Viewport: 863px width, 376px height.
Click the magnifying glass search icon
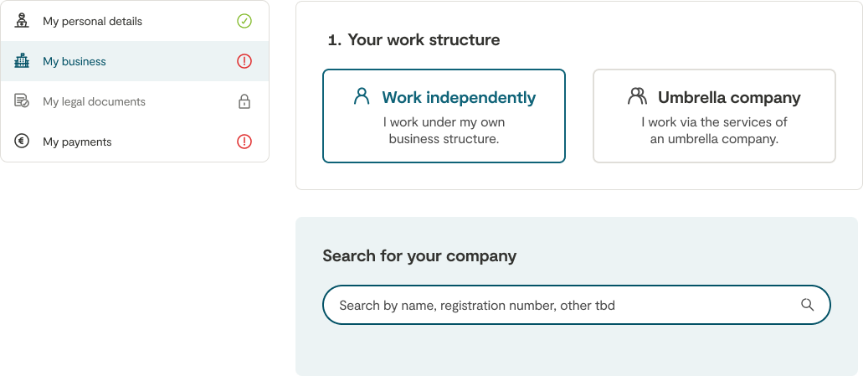807,305
